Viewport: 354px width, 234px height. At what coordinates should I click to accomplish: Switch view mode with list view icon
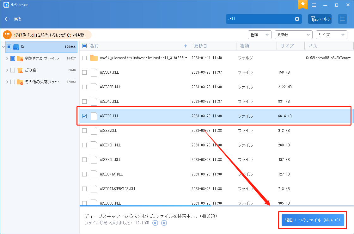coord(342,19)
